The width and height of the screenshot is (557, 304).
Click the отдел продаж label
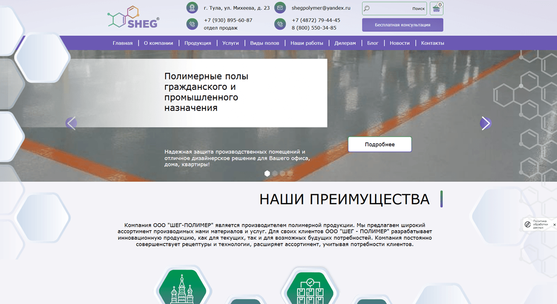pos(221,27)
